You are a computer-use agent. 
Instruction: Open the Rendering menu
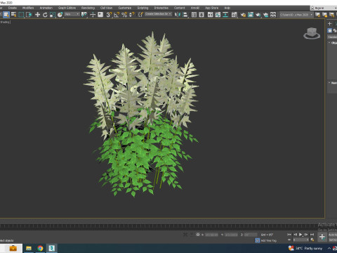coord(88,8)
